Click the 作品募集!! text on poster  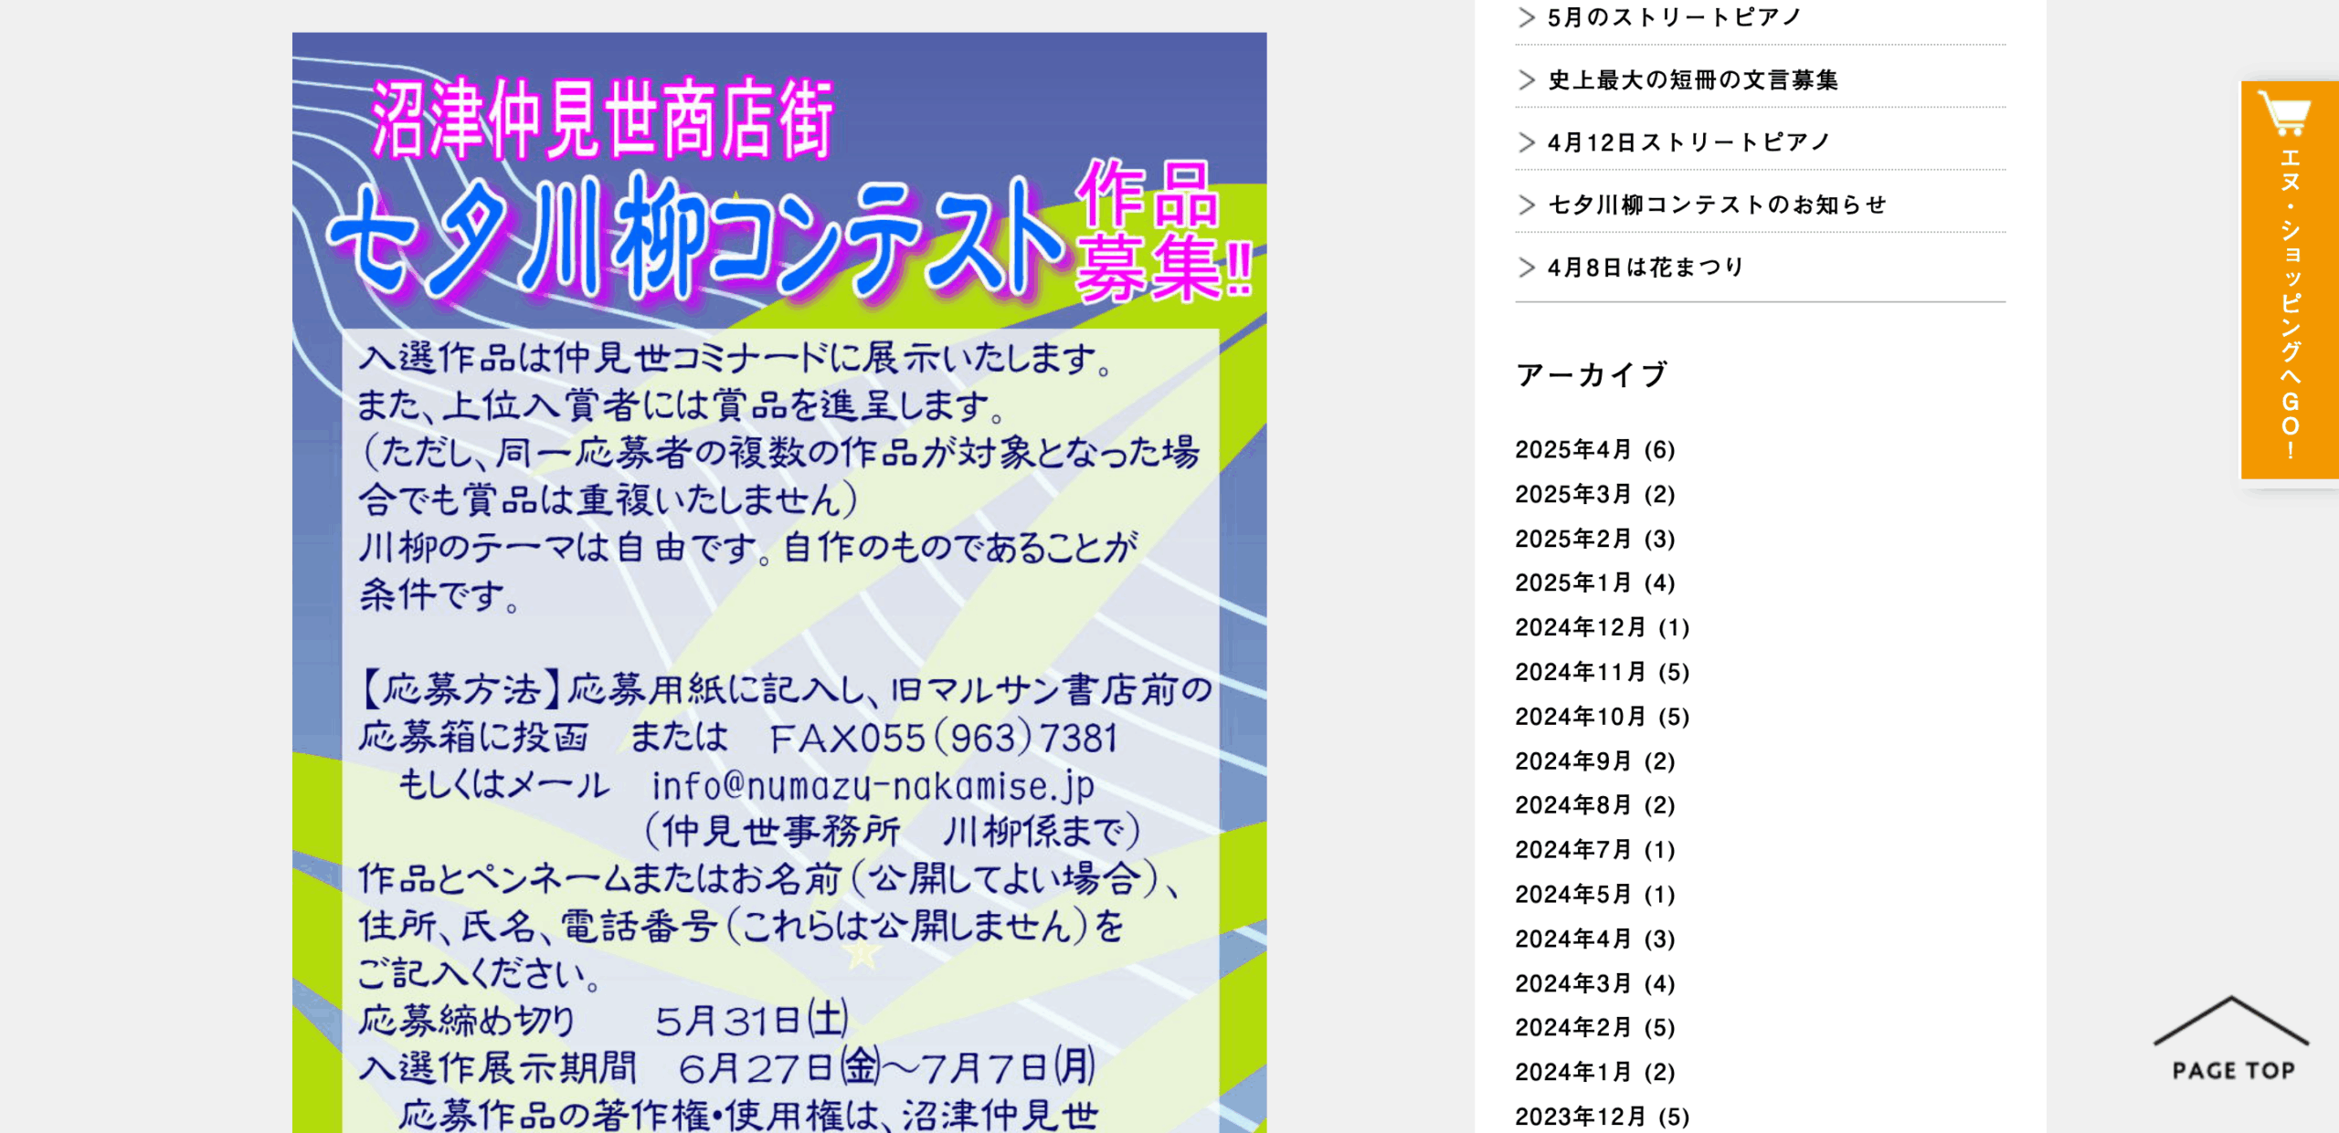pyautogui.click(x=1162, y=231)
